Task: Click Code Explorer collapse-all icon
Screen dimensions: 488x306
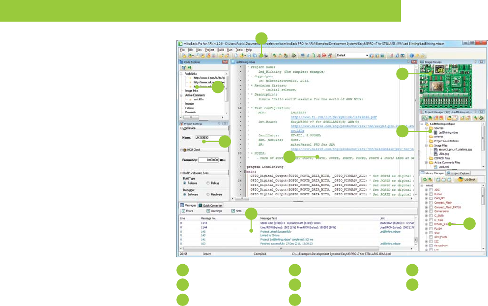Action: coord(189,67)
